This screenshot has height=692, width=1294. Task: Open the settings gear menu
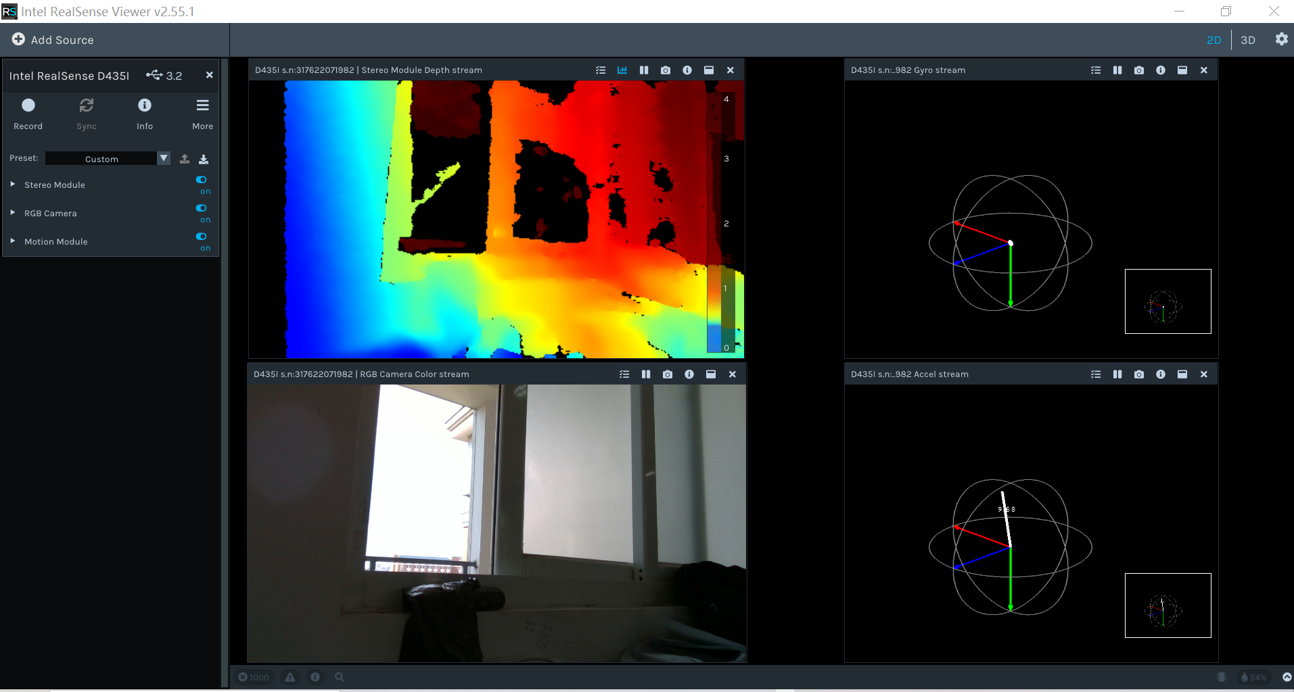click(x=1282, y=39)
